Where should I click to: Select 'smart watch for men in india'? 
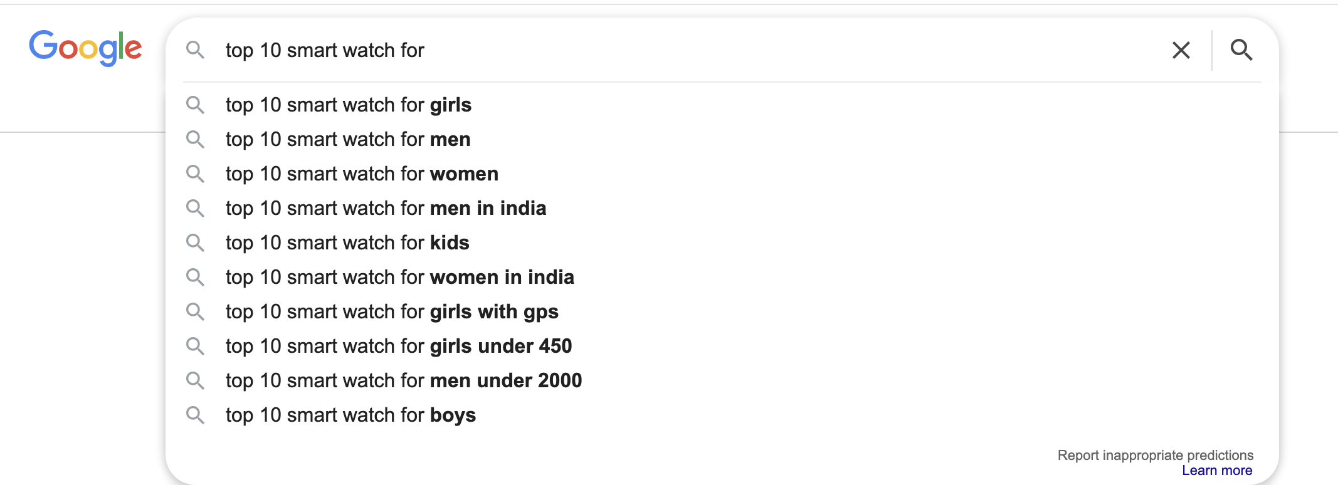coord(386,208)
